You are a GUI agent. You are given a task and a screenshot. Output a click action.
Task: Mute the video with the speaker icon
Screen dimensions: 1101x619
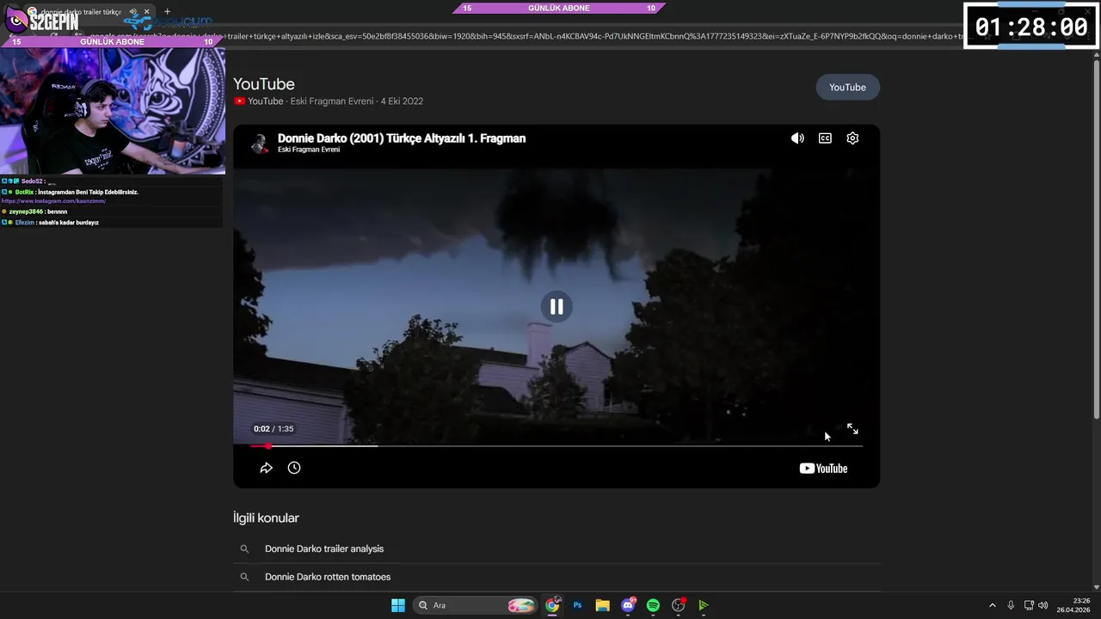point(797,138)
